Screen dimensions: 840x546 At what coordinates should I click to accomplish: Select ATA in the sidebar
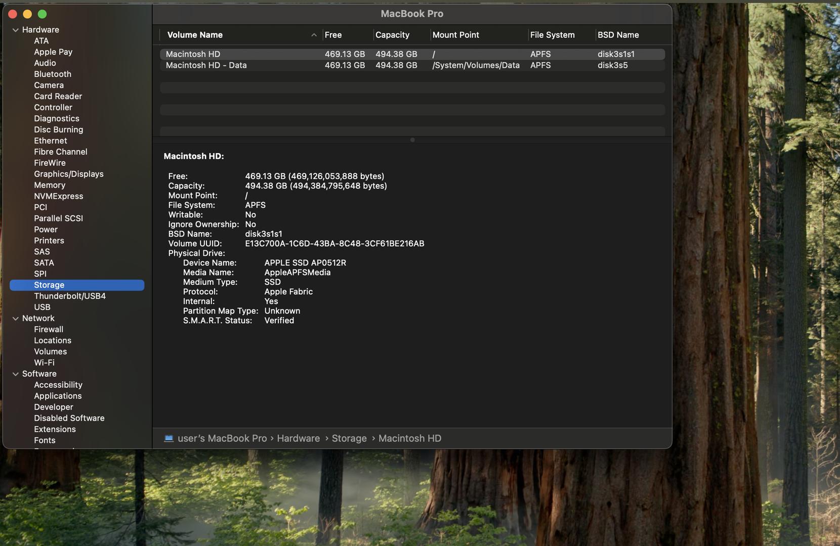[x=41, y=41]
